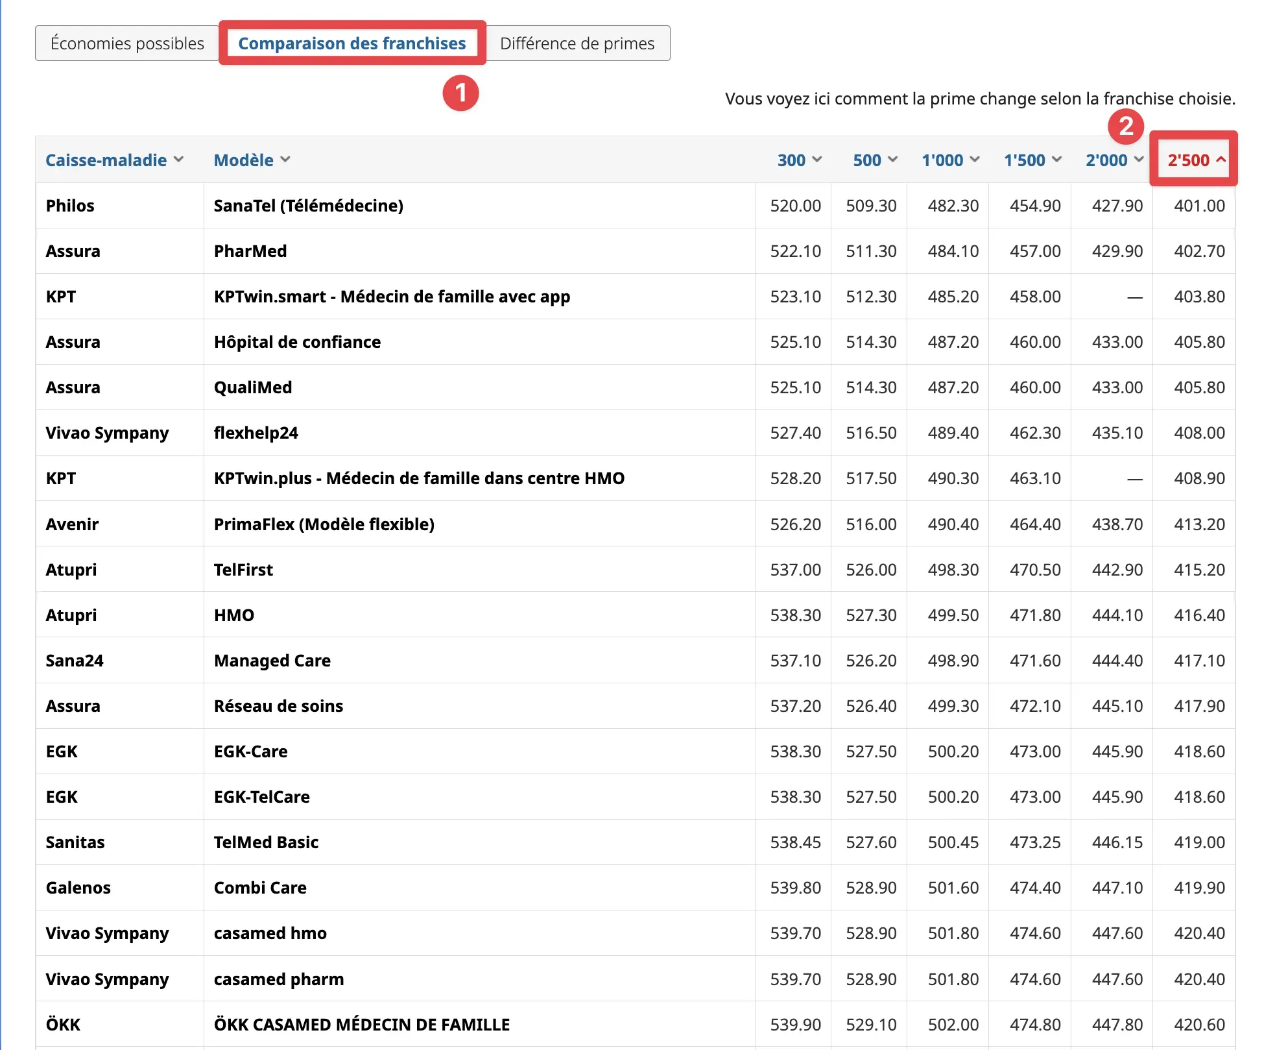Click the Sana24 insurer name
Viewport: 1275px width, 1050px height.
pyautogui.click(x=75, y=661)
